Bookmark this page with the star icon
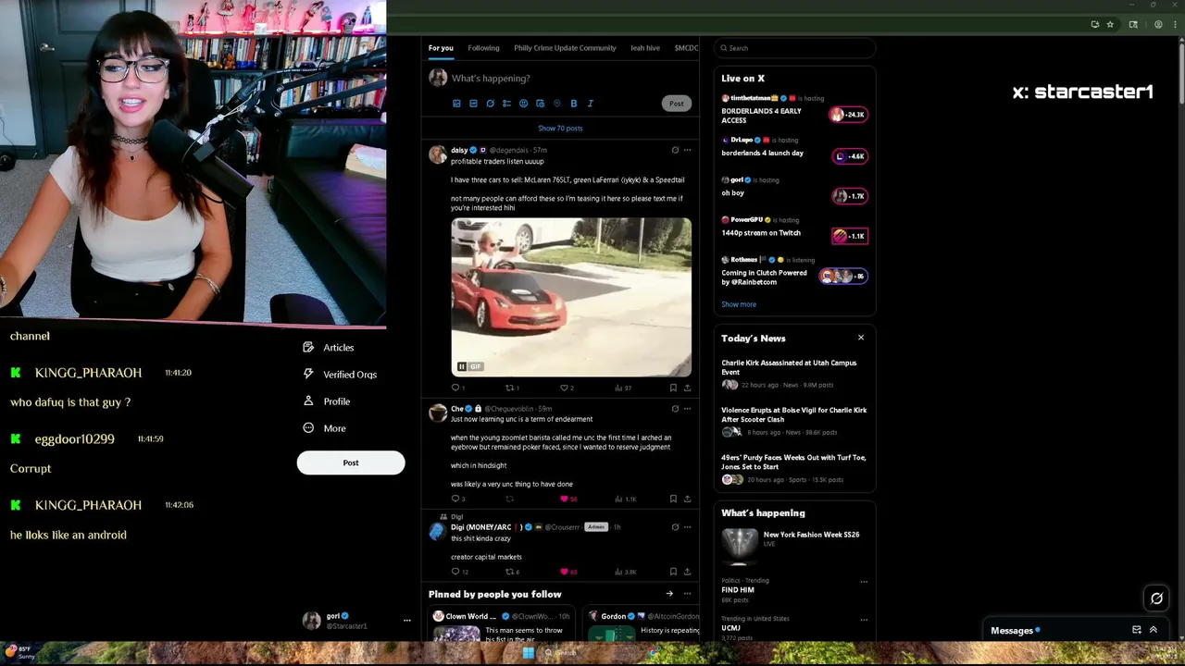This screenshot has width=1185, height=666. point(1110,24)
